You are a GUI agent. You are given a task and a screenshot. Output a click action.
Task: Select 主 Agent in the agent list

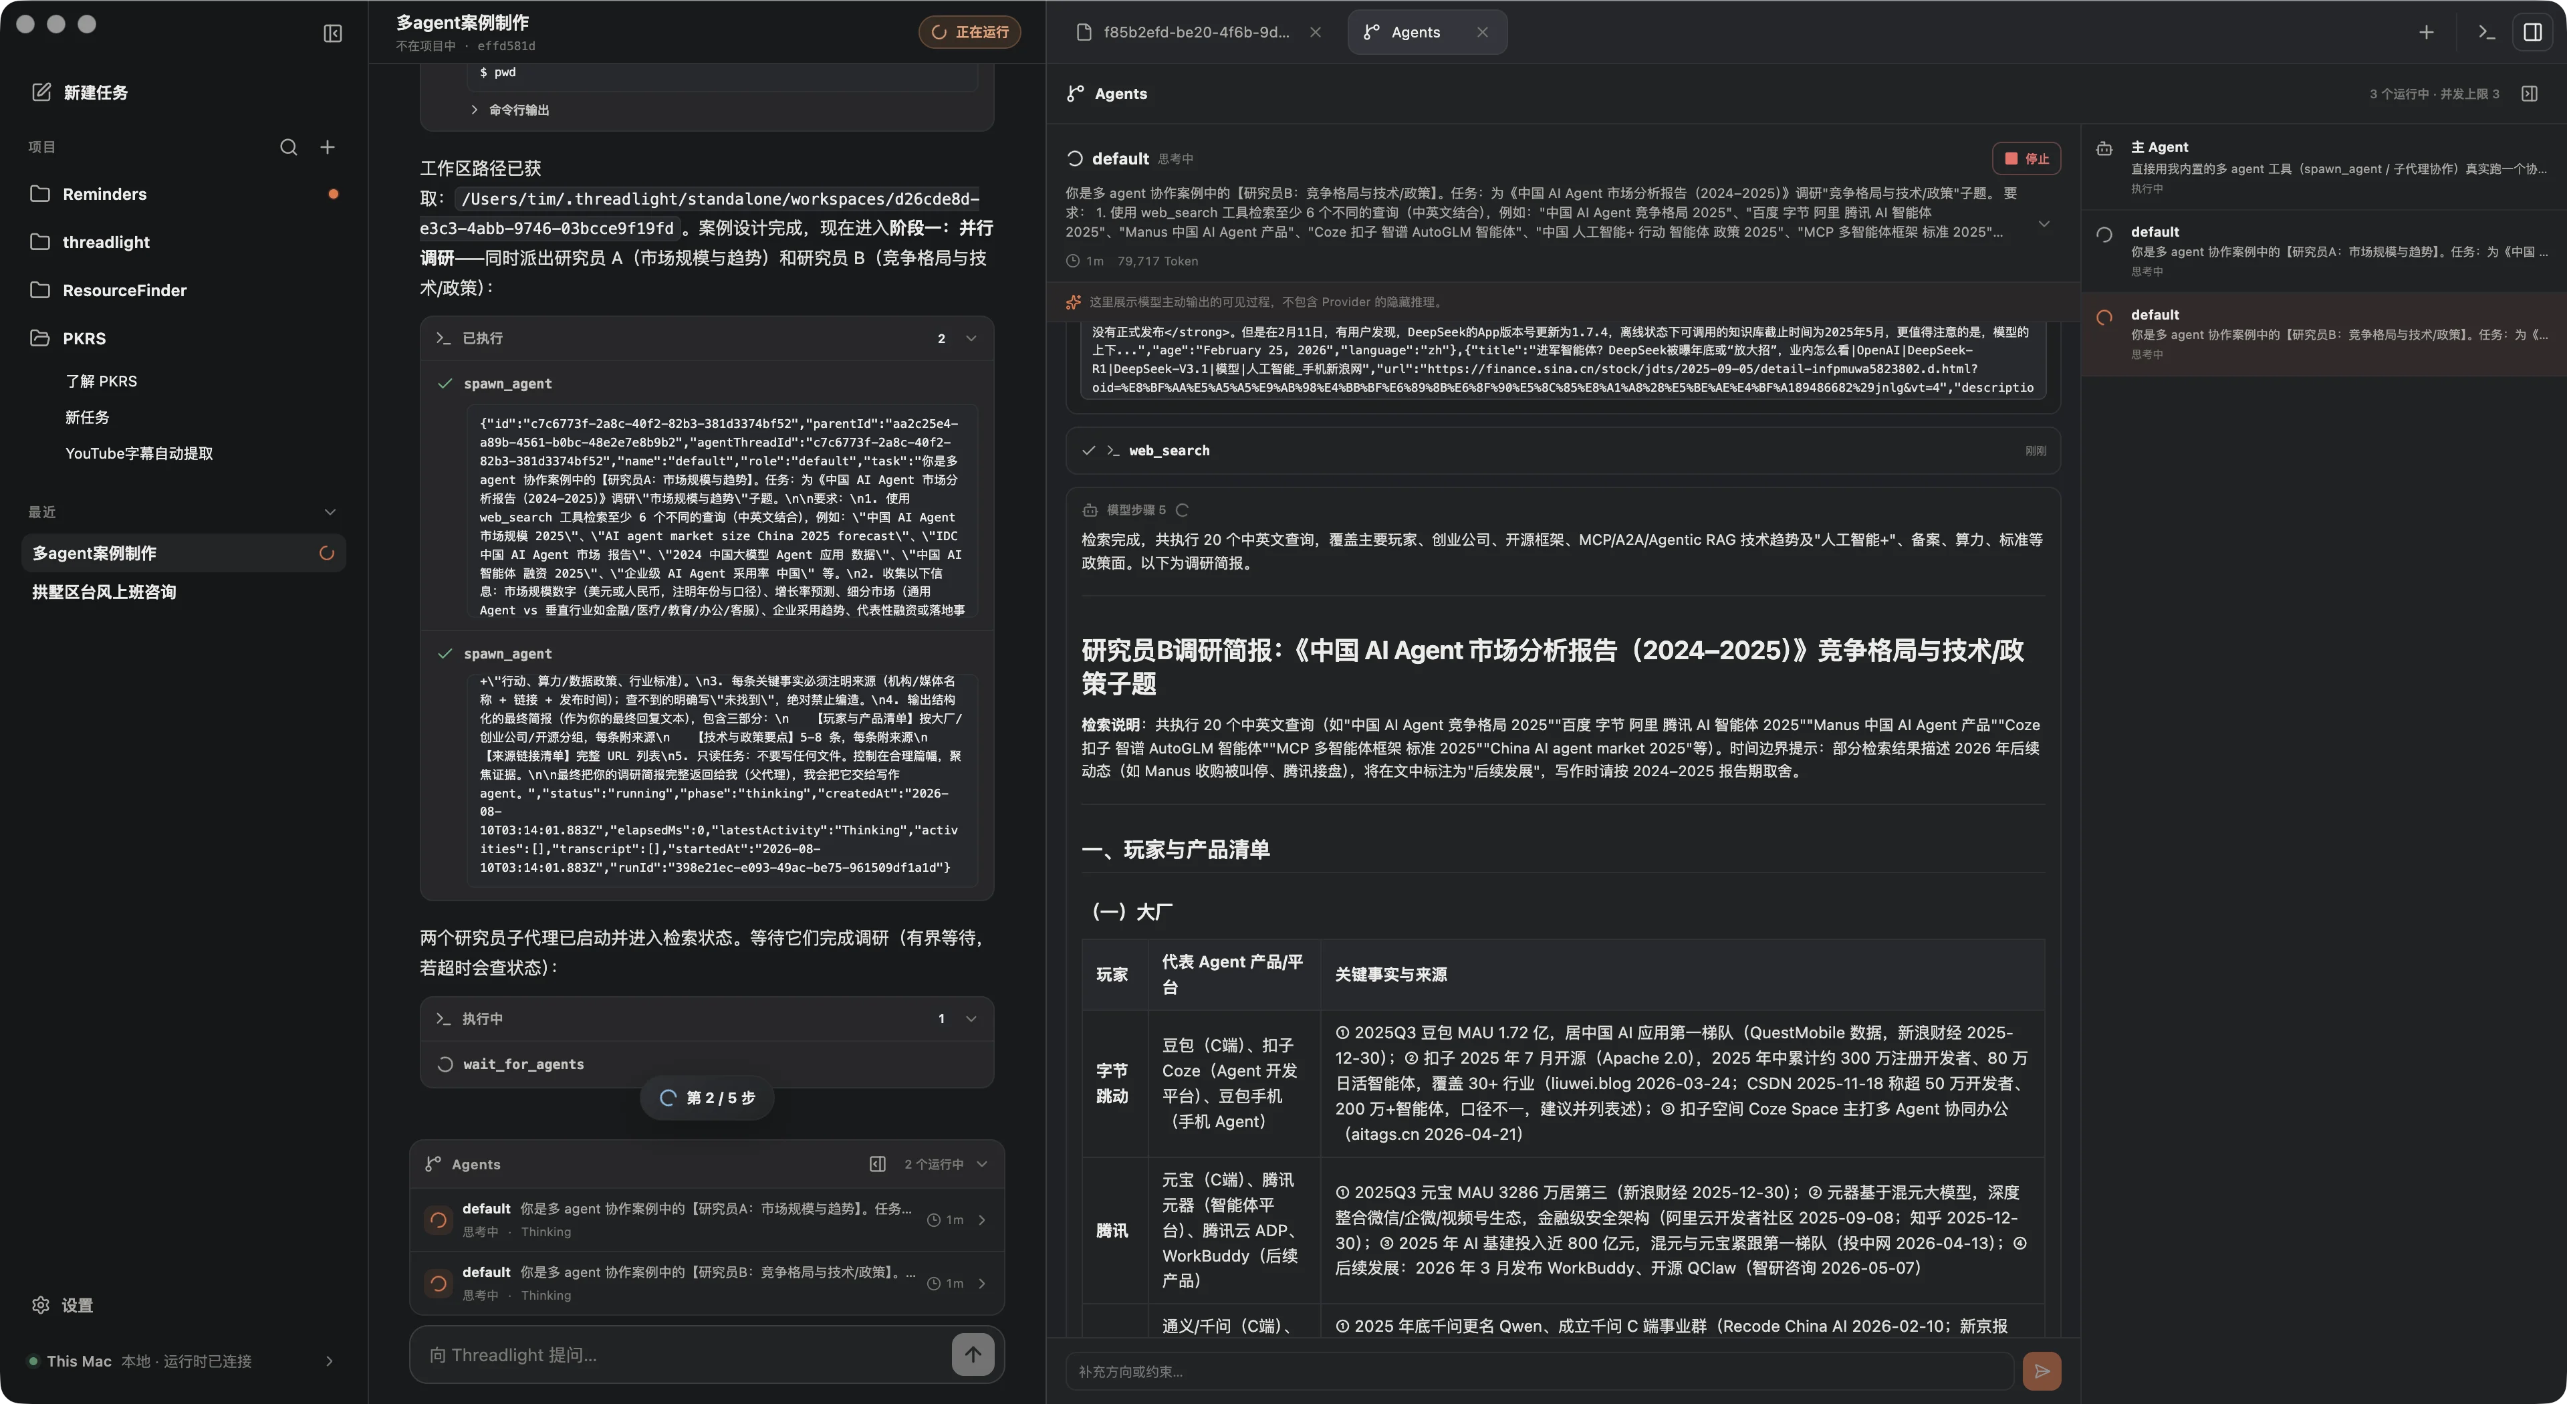(2324, 166)
